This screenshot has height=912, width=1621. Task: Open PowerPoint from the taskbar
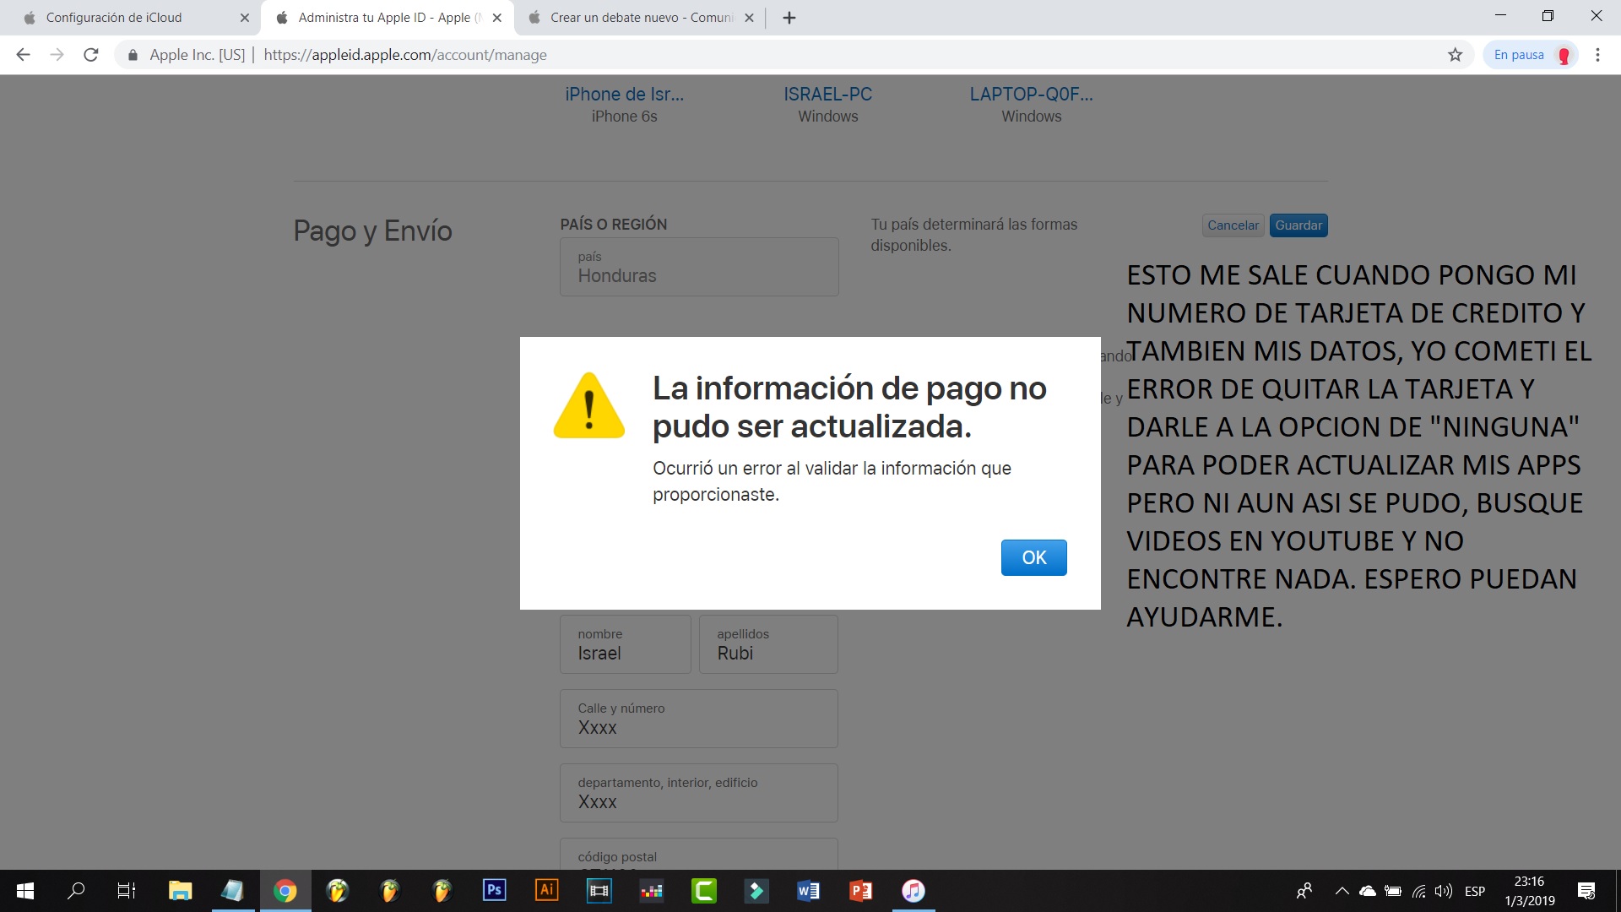pyautogui.click(x=860, y=890)
